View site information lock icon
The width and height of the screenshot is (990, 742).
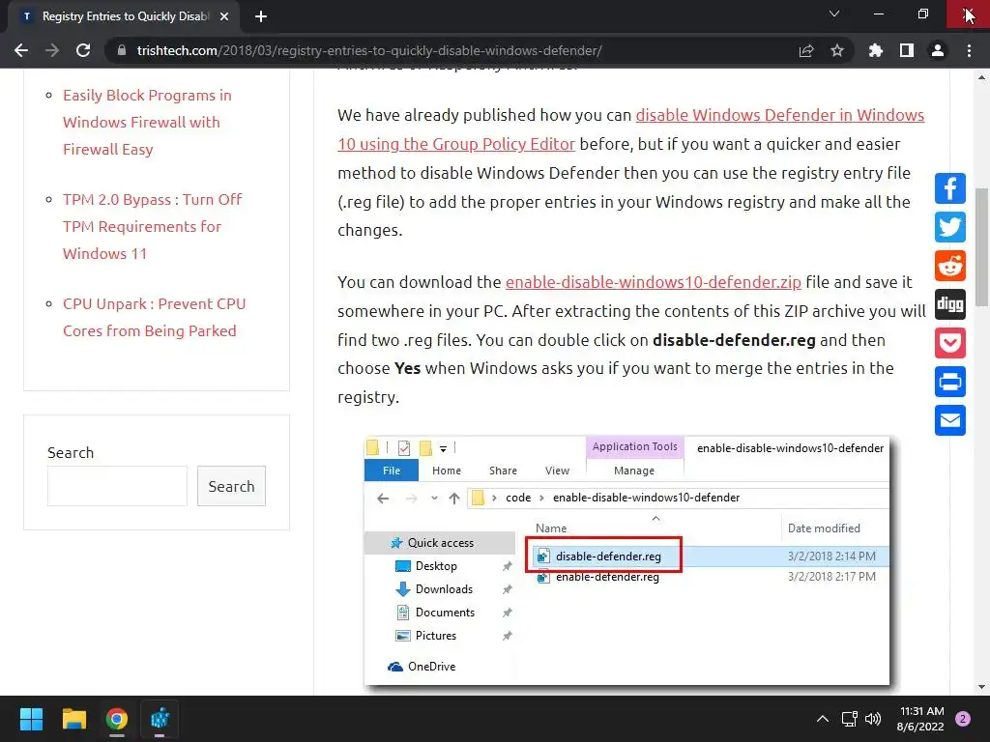coord(122,50)
